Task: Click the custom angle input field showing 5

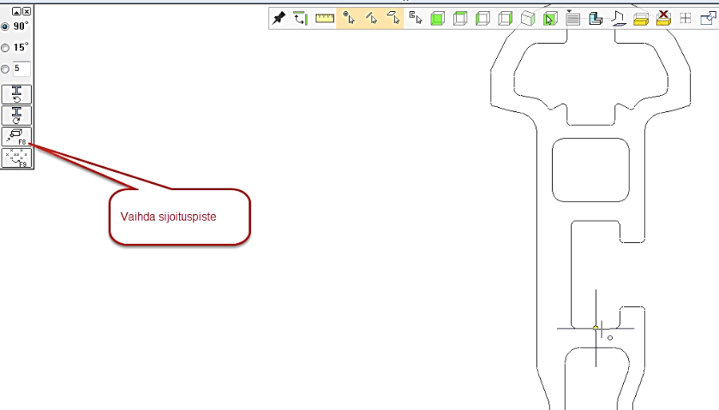Action: (21, 70)
